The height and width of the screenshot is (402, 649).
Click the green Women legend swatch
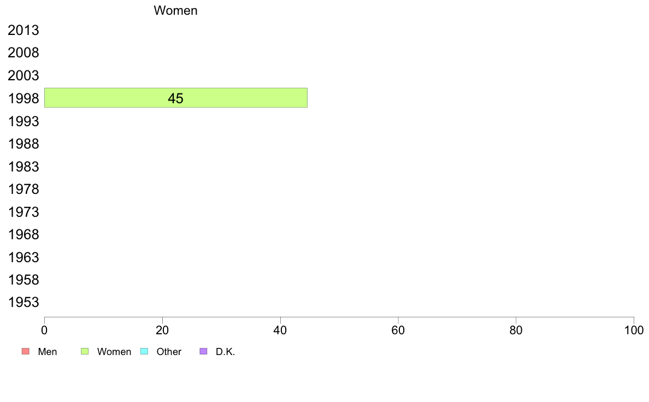click(x=85, y=351)
